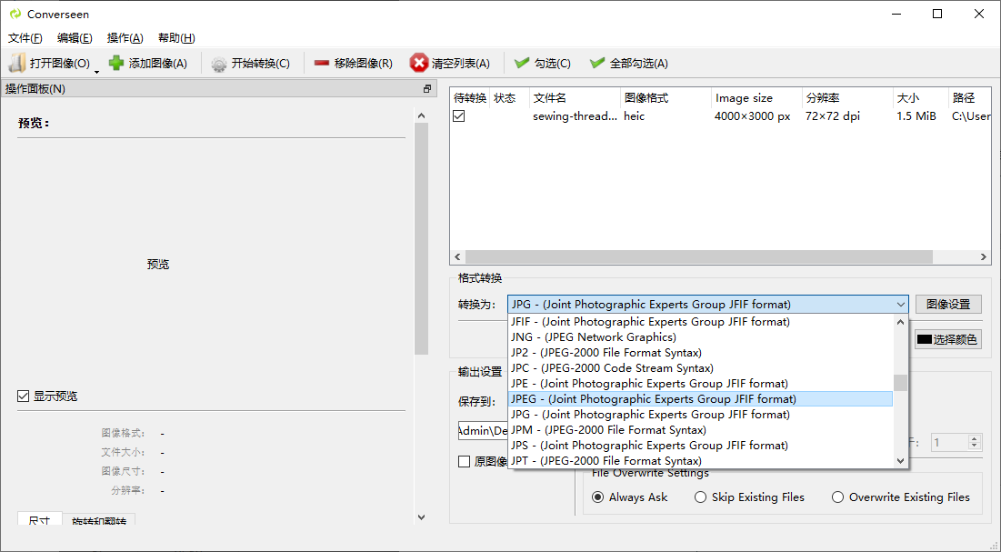Uncheck the sewing-thread file's convert checkbox

coord(459,116)
